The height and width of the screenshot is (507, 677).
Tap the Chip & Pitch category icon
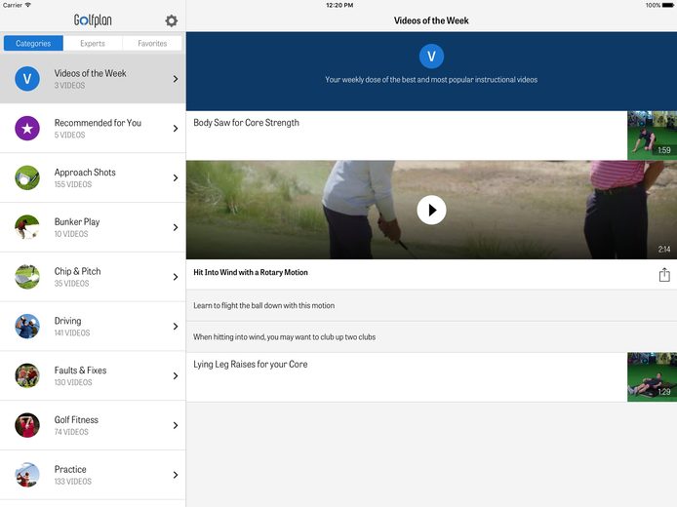pyautogui.click(x=27, y=277)
